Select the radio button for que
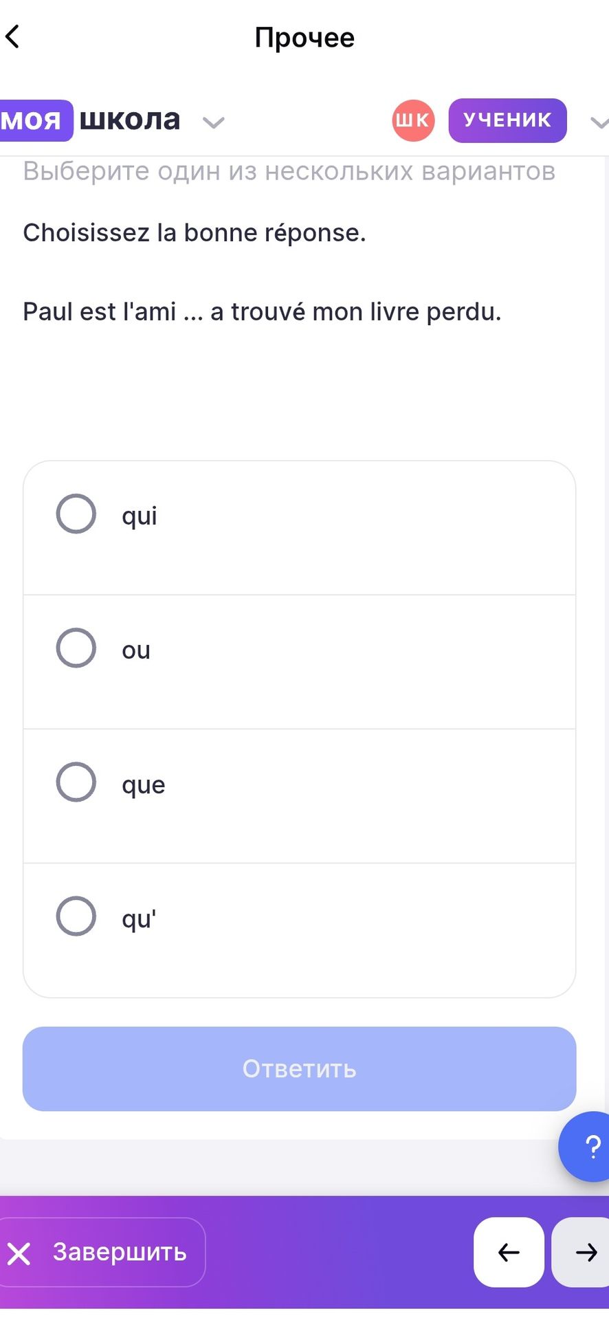The image size is (609, 1320). click(76, 782)
